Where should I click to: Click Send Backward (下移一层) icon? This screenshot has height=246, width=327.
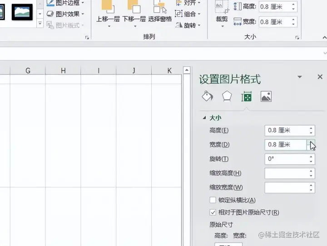[x=134, y=6]
